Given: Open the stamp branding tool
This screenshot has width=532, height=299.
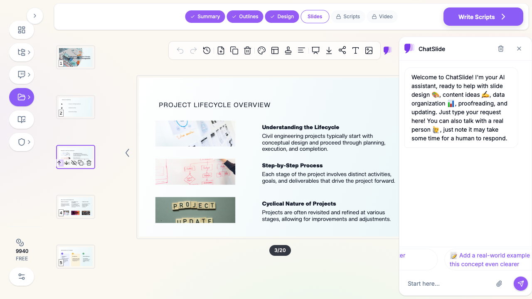Looking at the screenshot, I should 288,51.
